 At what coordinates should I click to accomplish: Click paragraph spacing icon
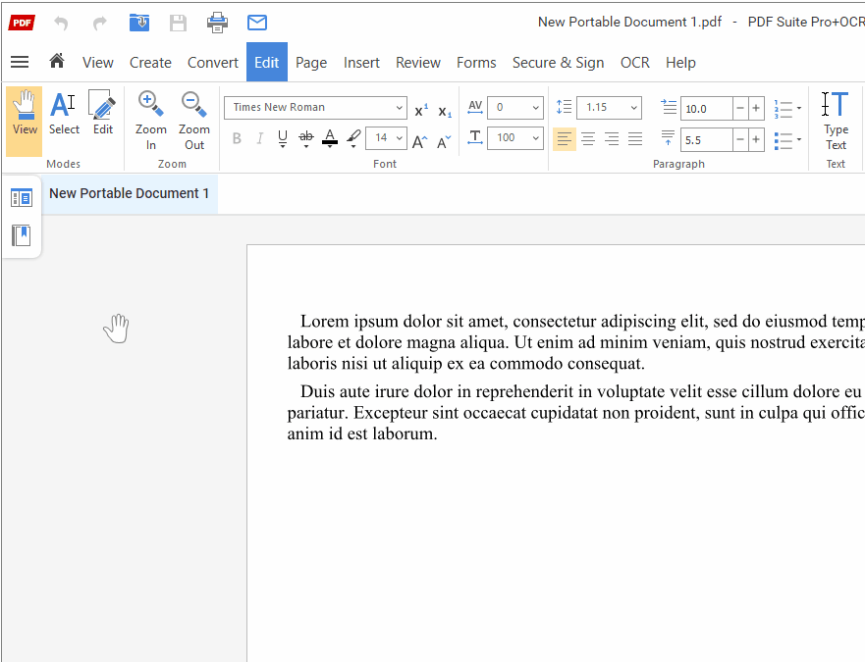tap(668, 138)
